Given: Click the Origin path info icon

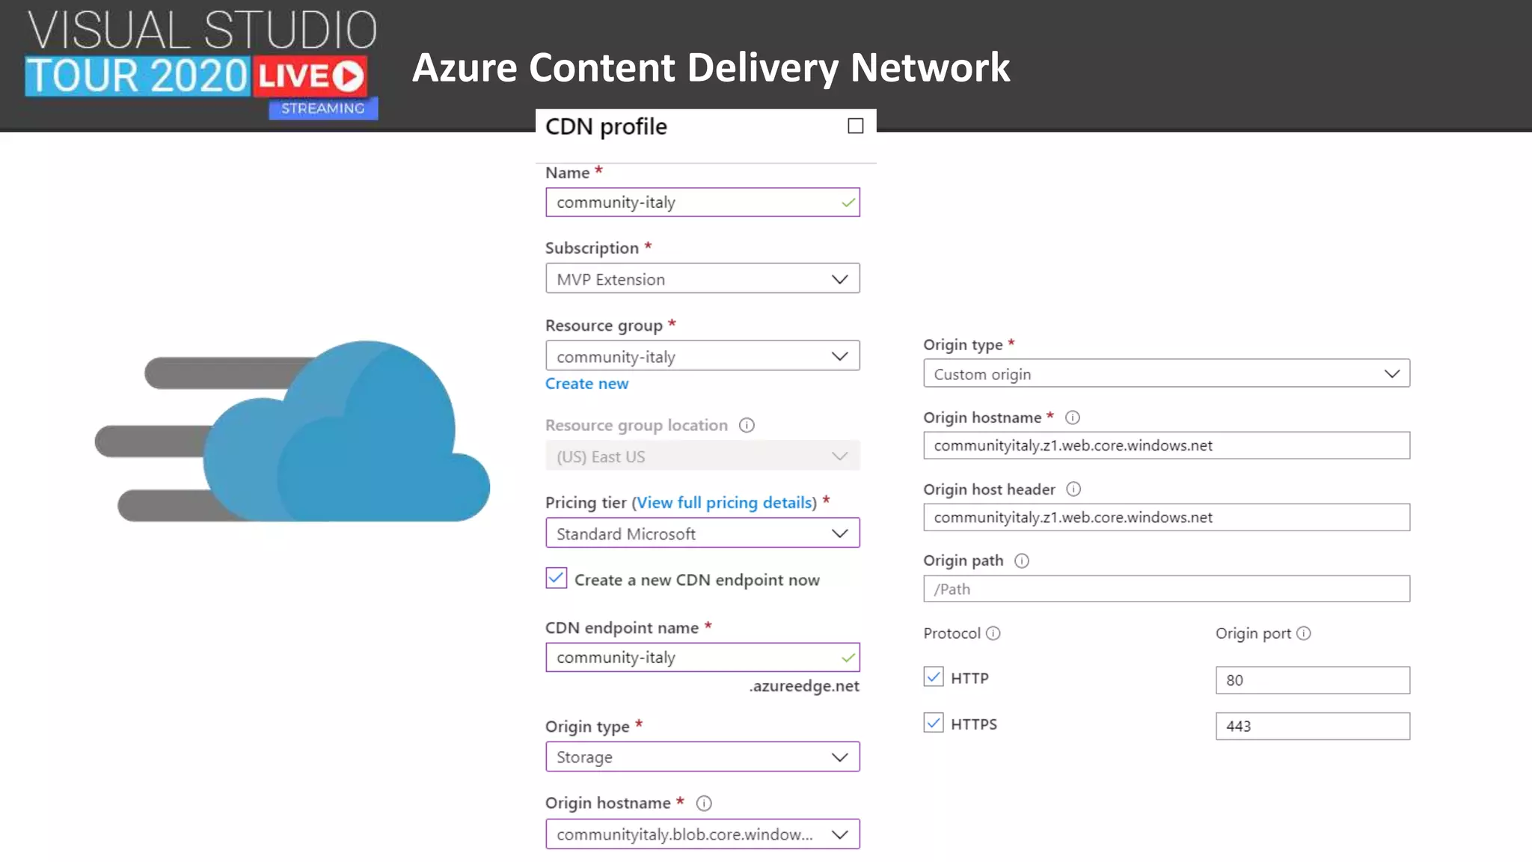Looking at the screenshot, I should pos(1022,560).
